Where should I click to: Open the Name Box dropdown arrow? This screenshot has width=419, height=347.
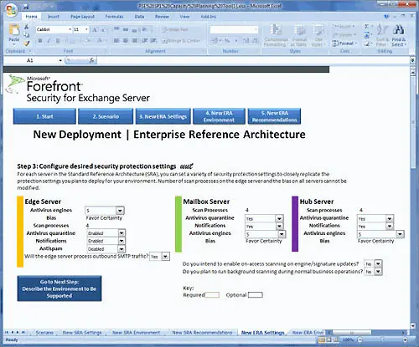[x=60, y=60]
